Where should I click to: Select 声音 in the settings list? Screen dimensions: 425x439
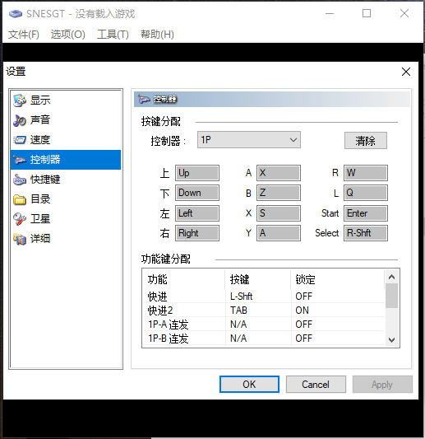[66, 120]
